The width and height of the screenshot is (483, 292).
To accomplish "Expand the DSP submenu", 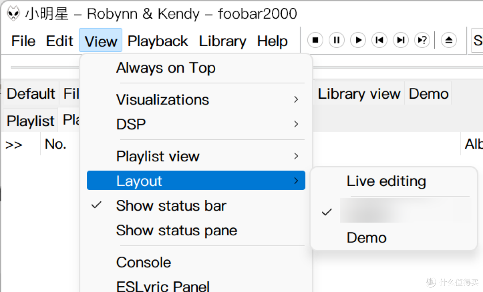I will (196, 124).
